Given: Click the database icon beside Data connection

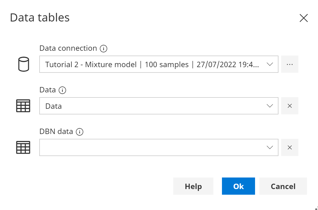Looking at the screenshot, I should [23, 64].
